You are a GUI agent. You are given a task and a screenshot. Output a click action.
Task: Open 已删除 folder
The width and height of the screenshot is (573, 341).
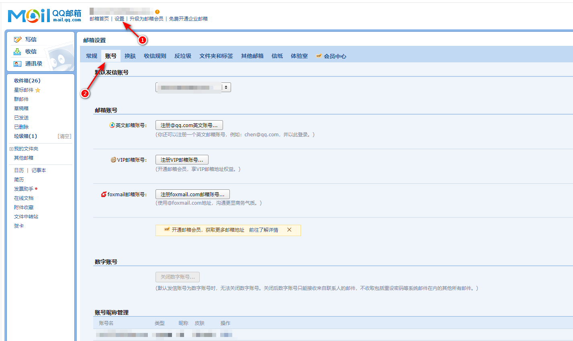click(21, 127)
